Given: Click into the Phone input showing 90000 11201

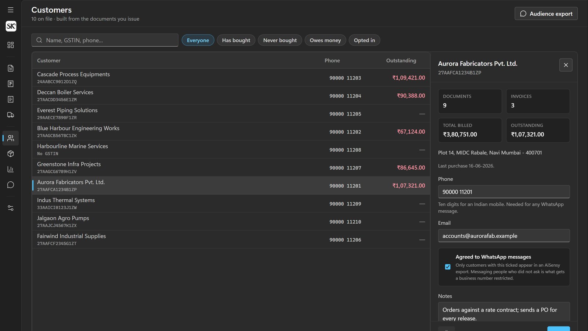Looking at the screenshot, I should click(504, 192).
